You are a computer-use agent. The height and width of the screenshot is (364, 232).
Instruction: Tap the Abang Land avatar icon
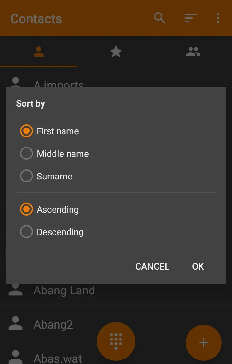[15, 290]
